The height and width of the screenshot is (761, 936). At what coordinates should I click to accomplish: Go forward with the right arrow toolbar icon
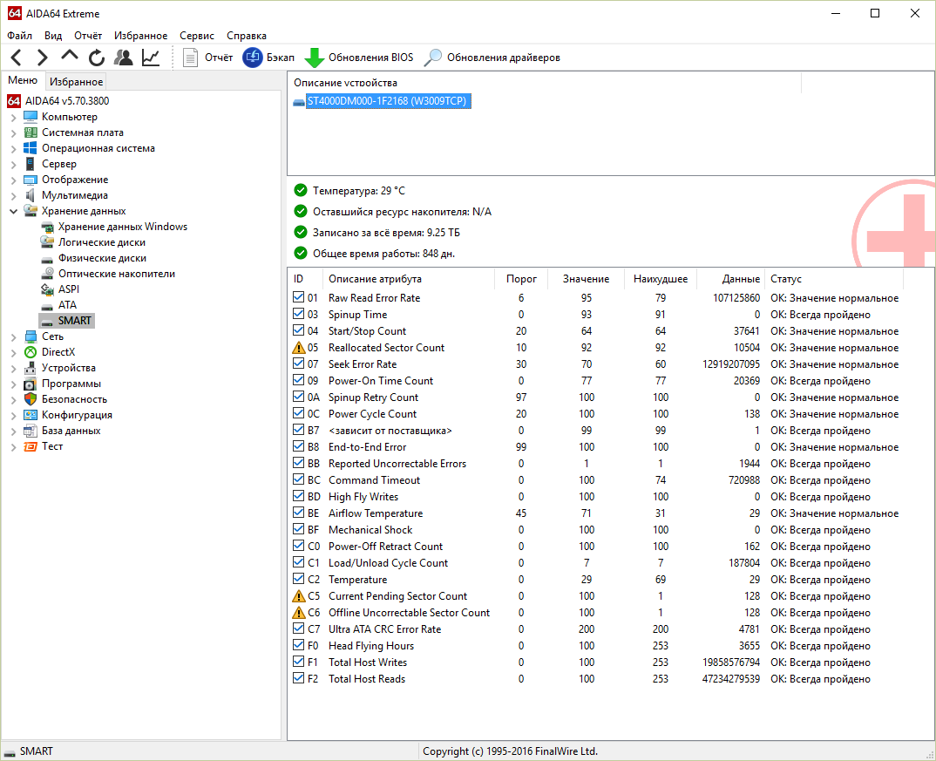pos(42,58)
